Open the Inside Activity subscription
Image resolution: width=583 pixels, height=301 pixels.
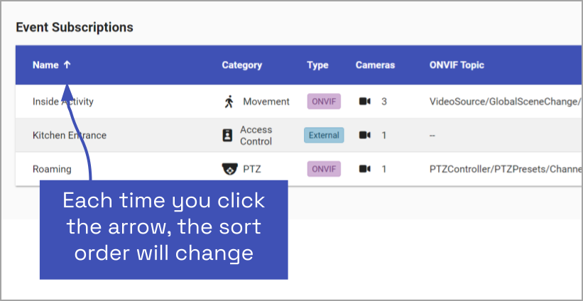coord(62,102)
